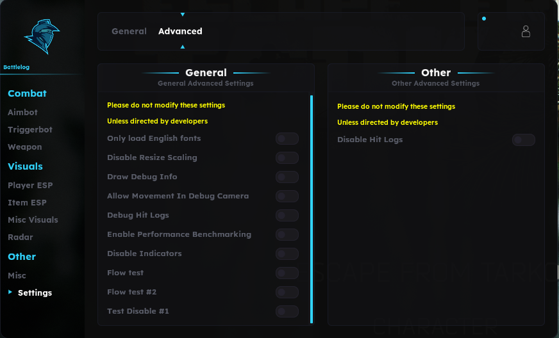Select the Advanced tab
The image size is (559, 338).
(x=180, y=31)
